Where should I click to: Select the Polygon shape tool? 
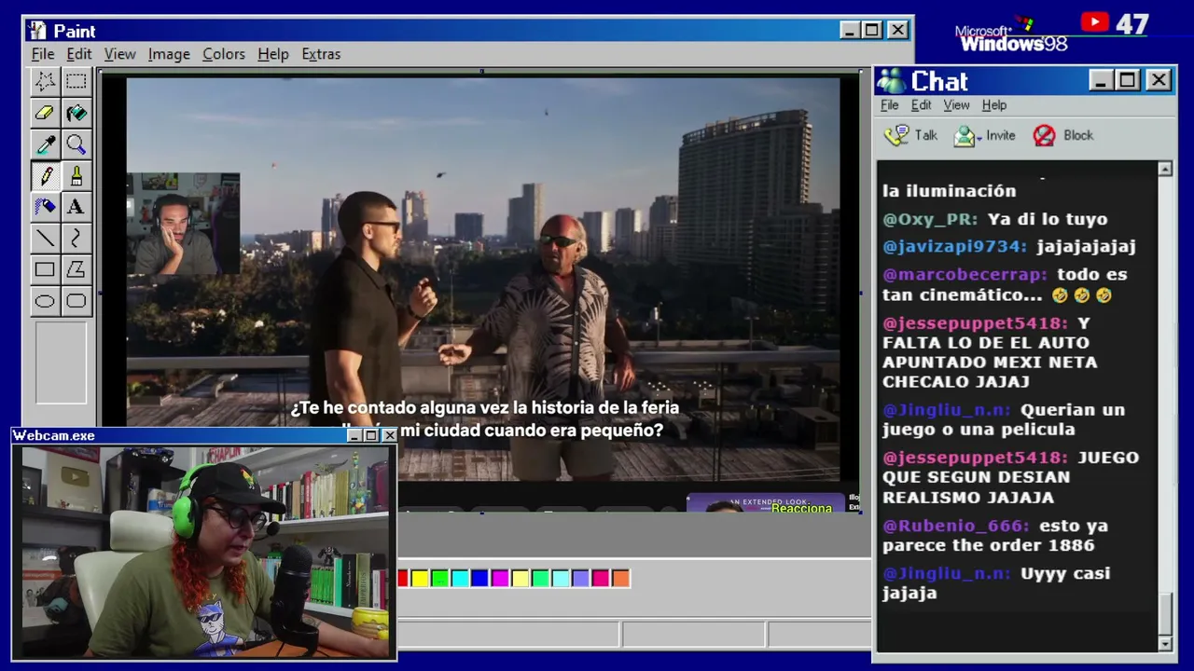pos(76,269)
